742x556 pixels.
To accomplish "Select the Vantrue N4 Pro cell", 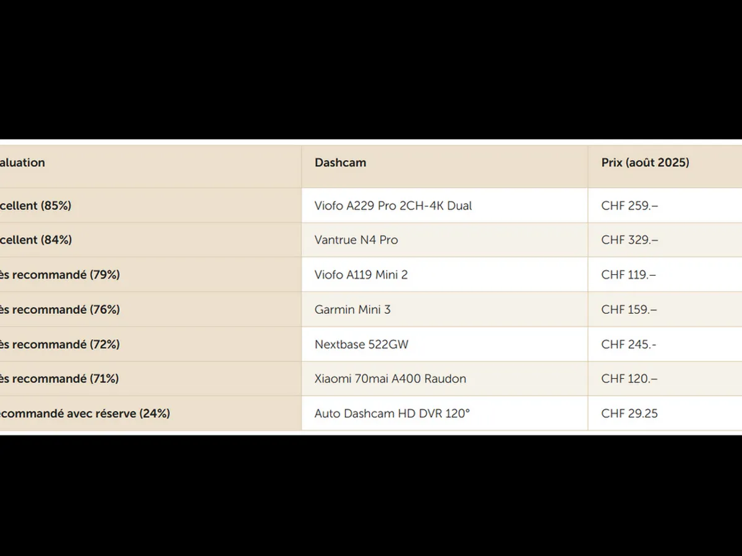I will coord(356,240).
